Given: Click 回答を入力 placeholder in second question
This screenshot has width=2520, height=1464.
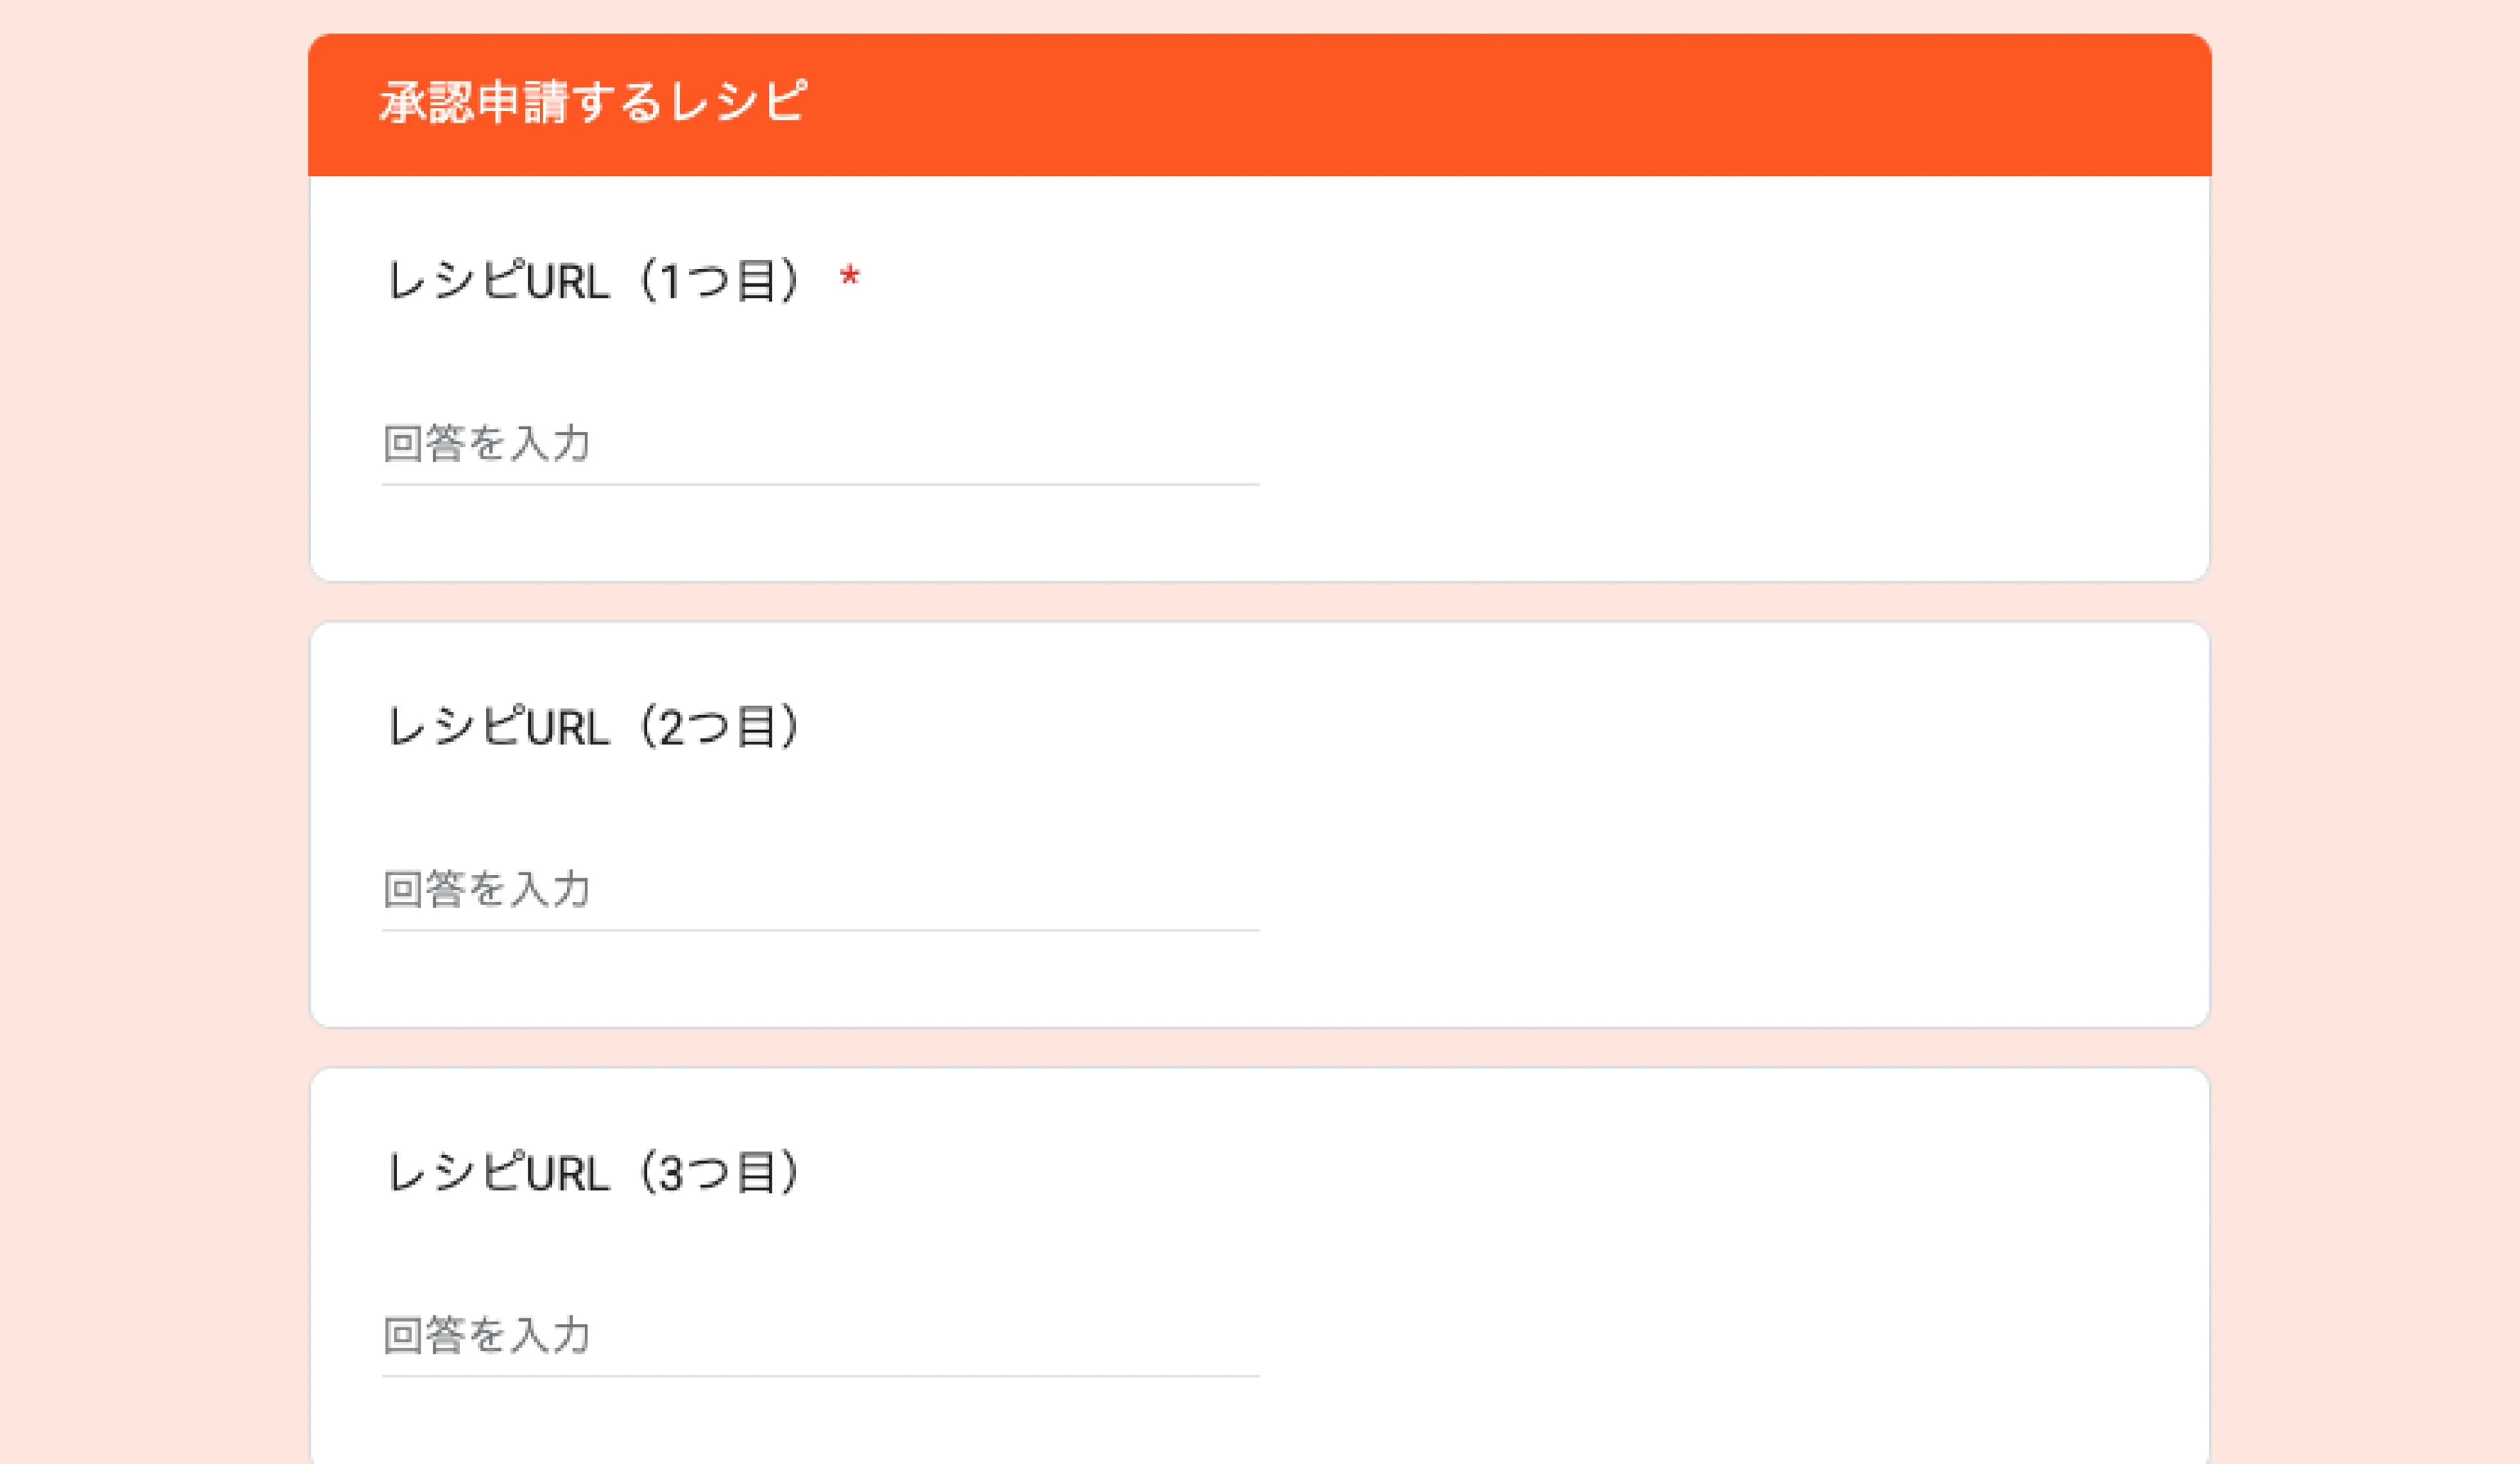Looking at the screenshot, I should (x=487, y=889).
